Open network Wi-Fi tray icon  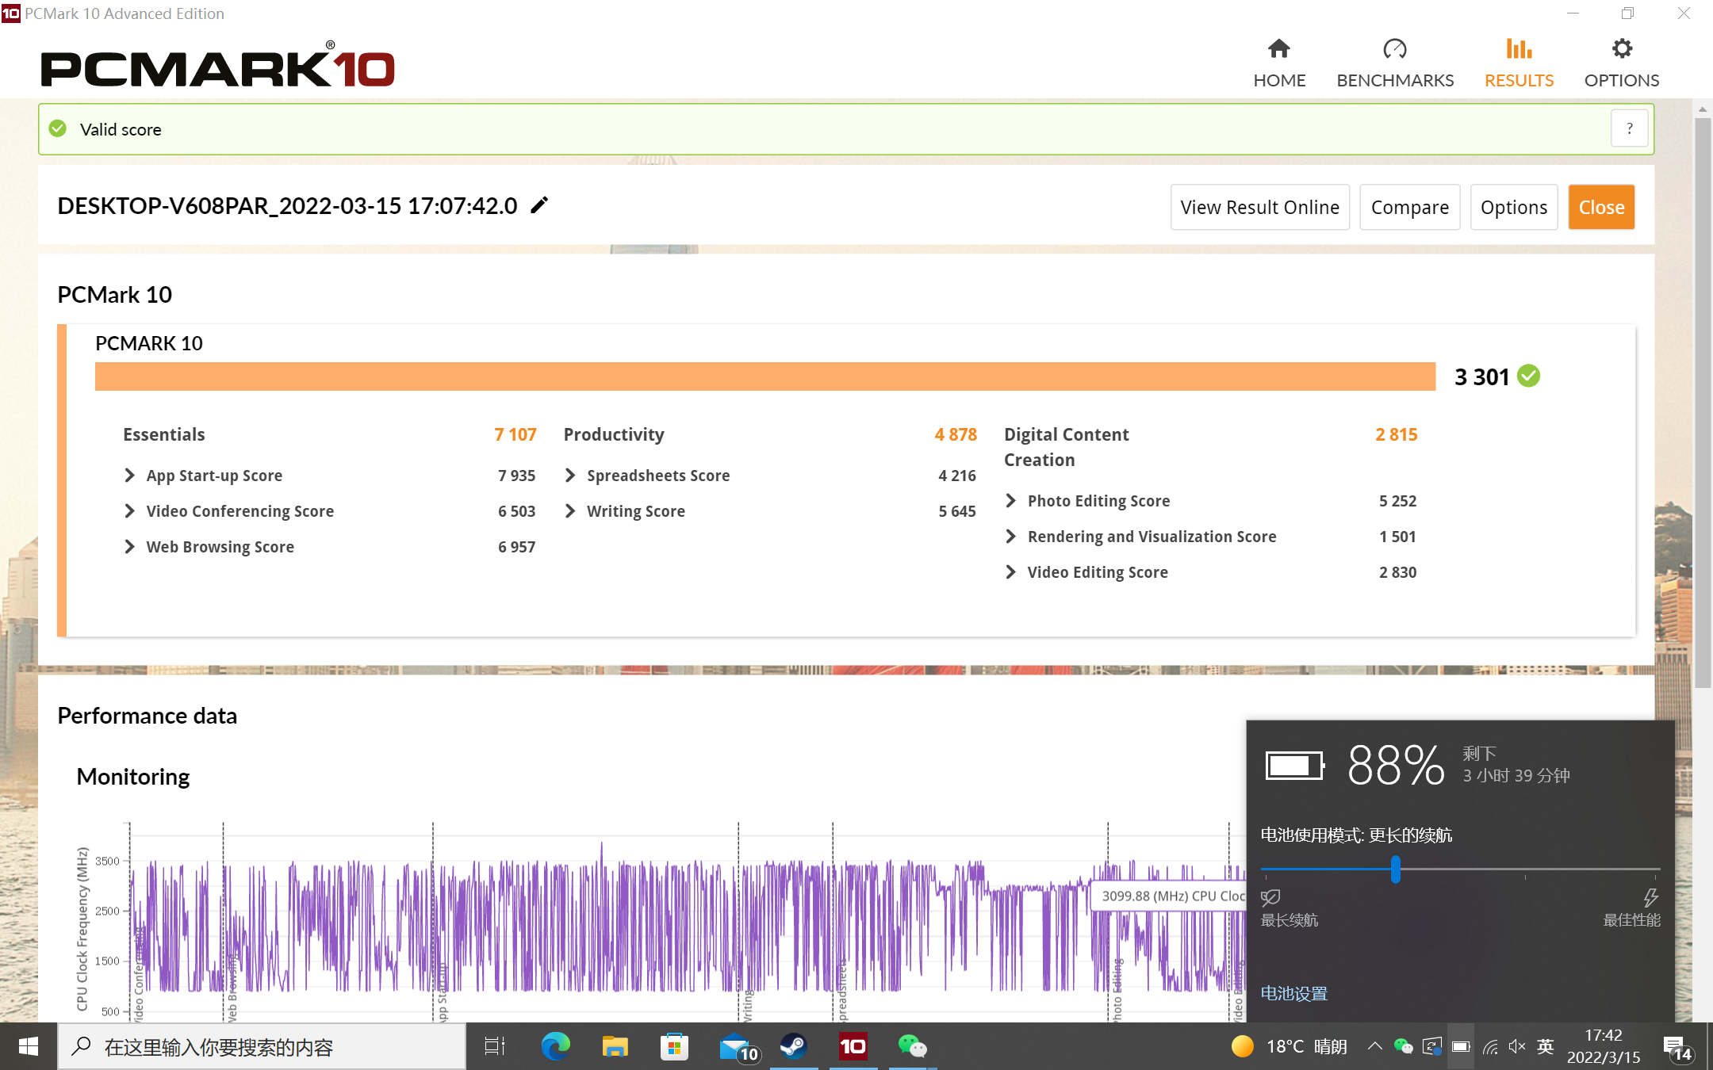1490,1046
